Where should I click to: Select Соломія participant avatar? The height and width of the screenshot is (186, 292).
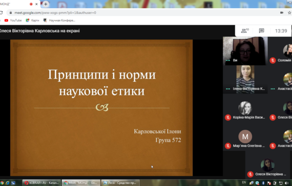(287, 51)
